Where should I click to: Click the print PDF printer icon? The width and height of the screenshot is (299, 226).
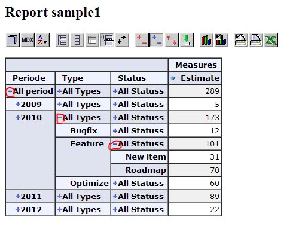[x=256, y=40]
